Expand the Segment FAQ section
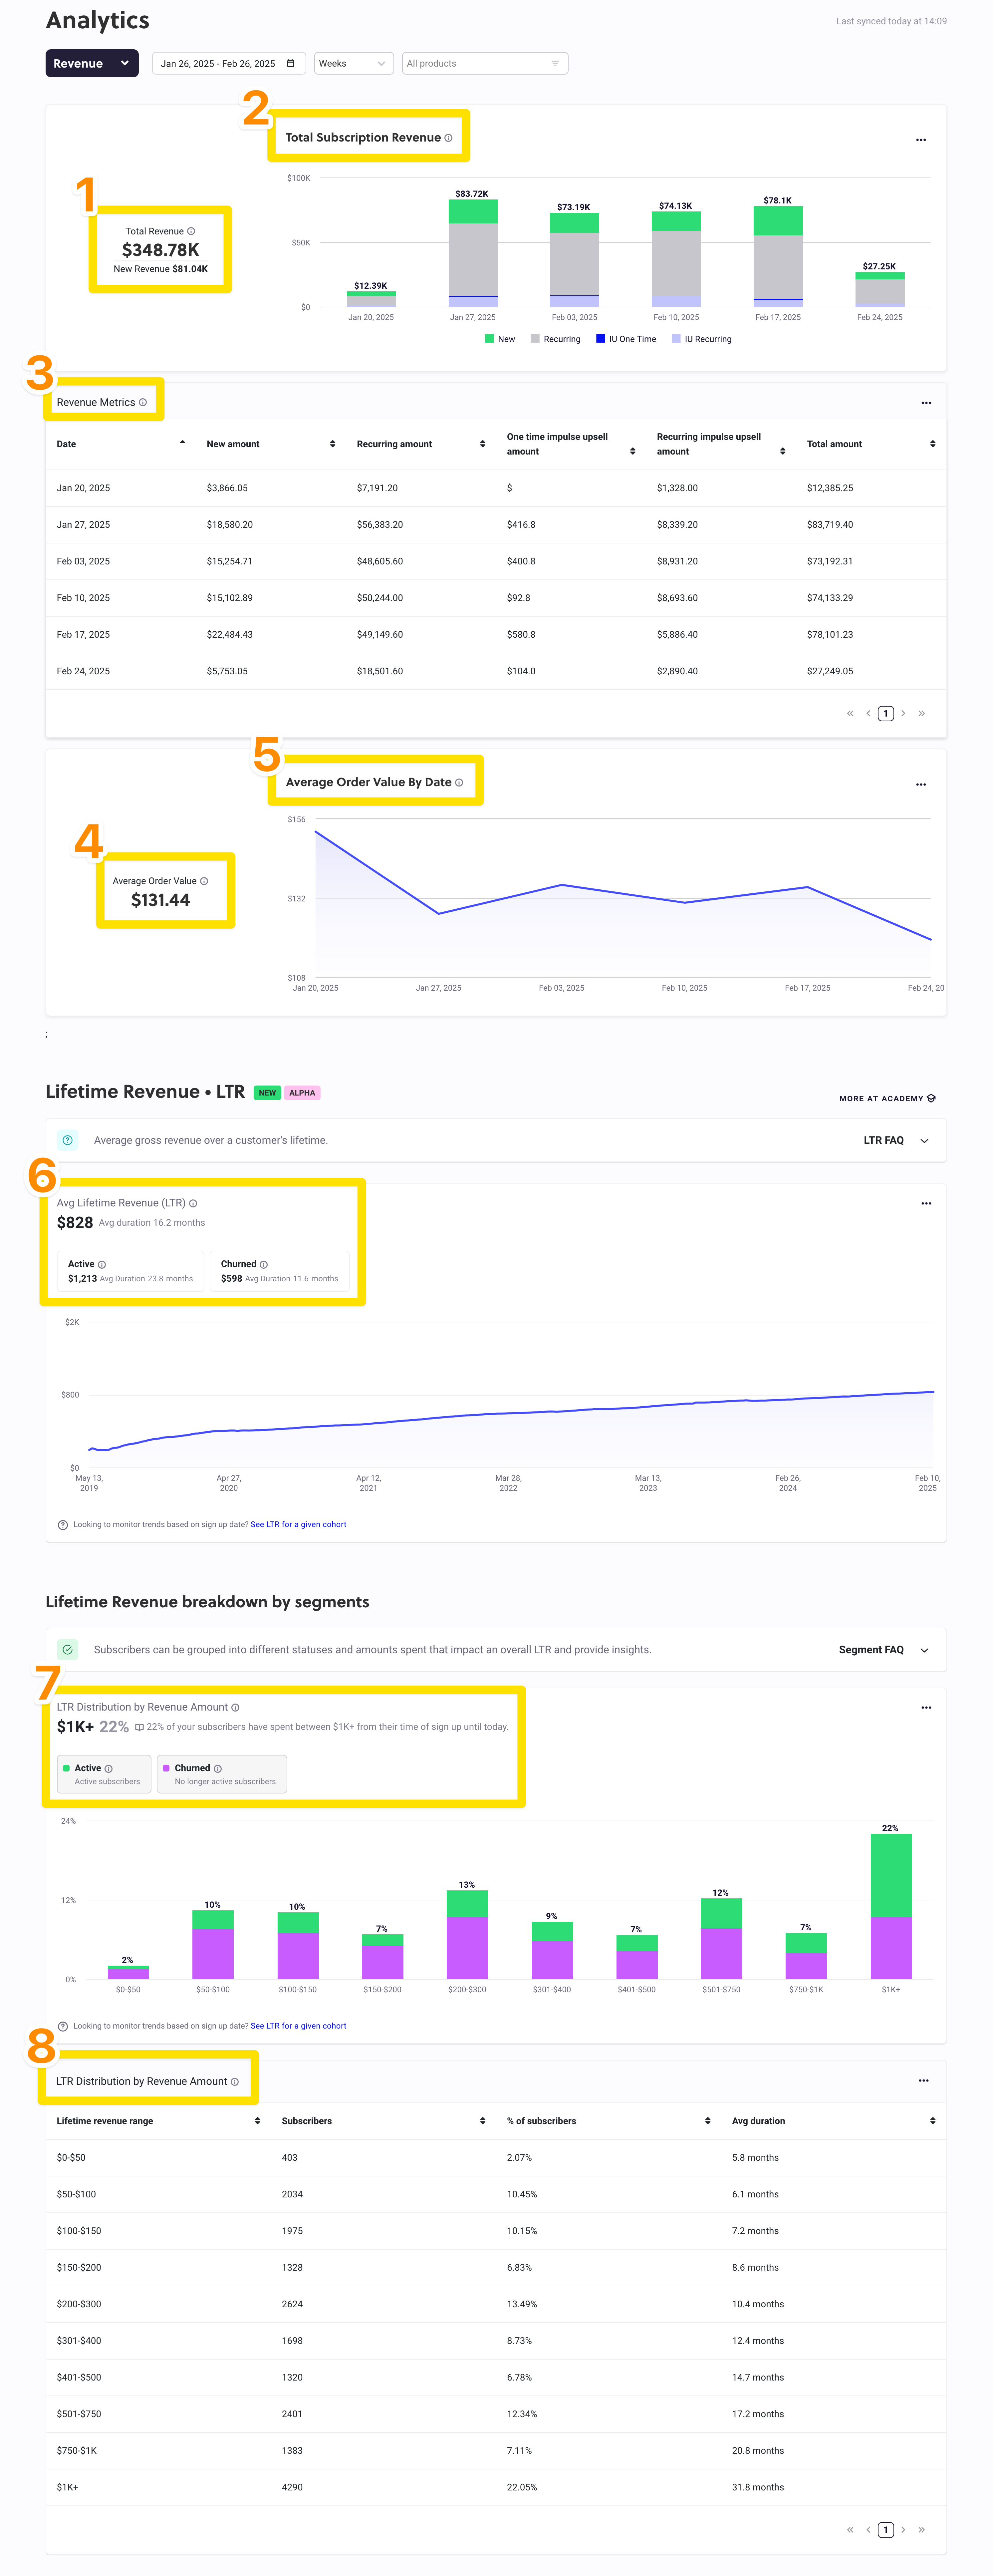This screenshot has height=2576, width=993. [x=884, y=1650]
